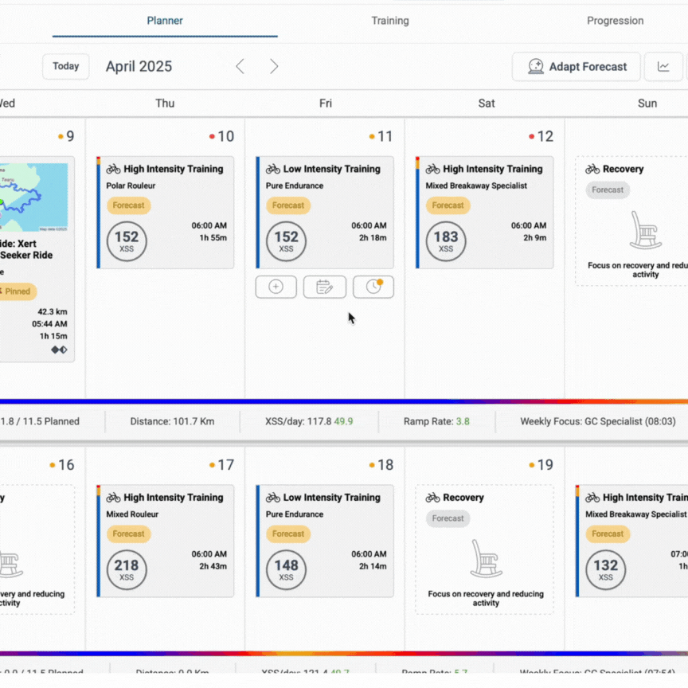The height and width of the screenshot is (688, 688).
Task: Click the Sun column header
Action: pos(647,103)
